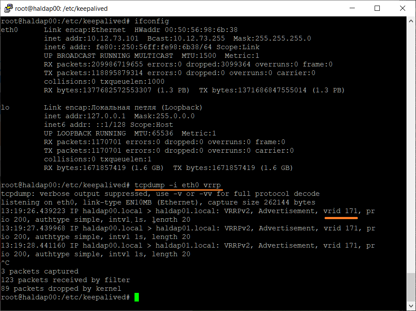Viewport: 416px width, 311px height.
Task: Click 'Локальная петля (Loopback)' text
Action: pos(147,107)
